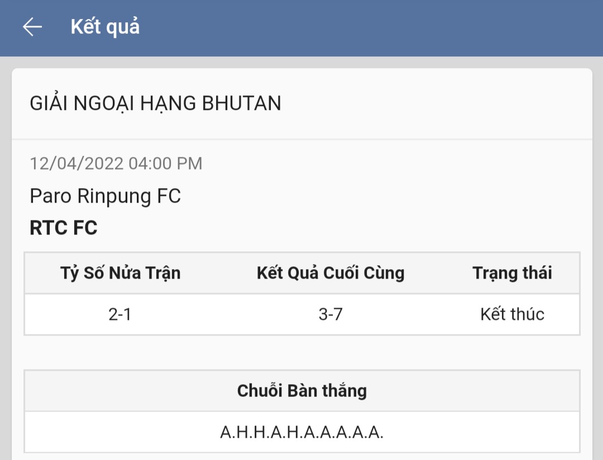Select the GIẢI NGOẠI HẠNG BHUTAN league header
The height and width of the screenshot is (460, 603).
pyautogui.click(x=155, y=103)
